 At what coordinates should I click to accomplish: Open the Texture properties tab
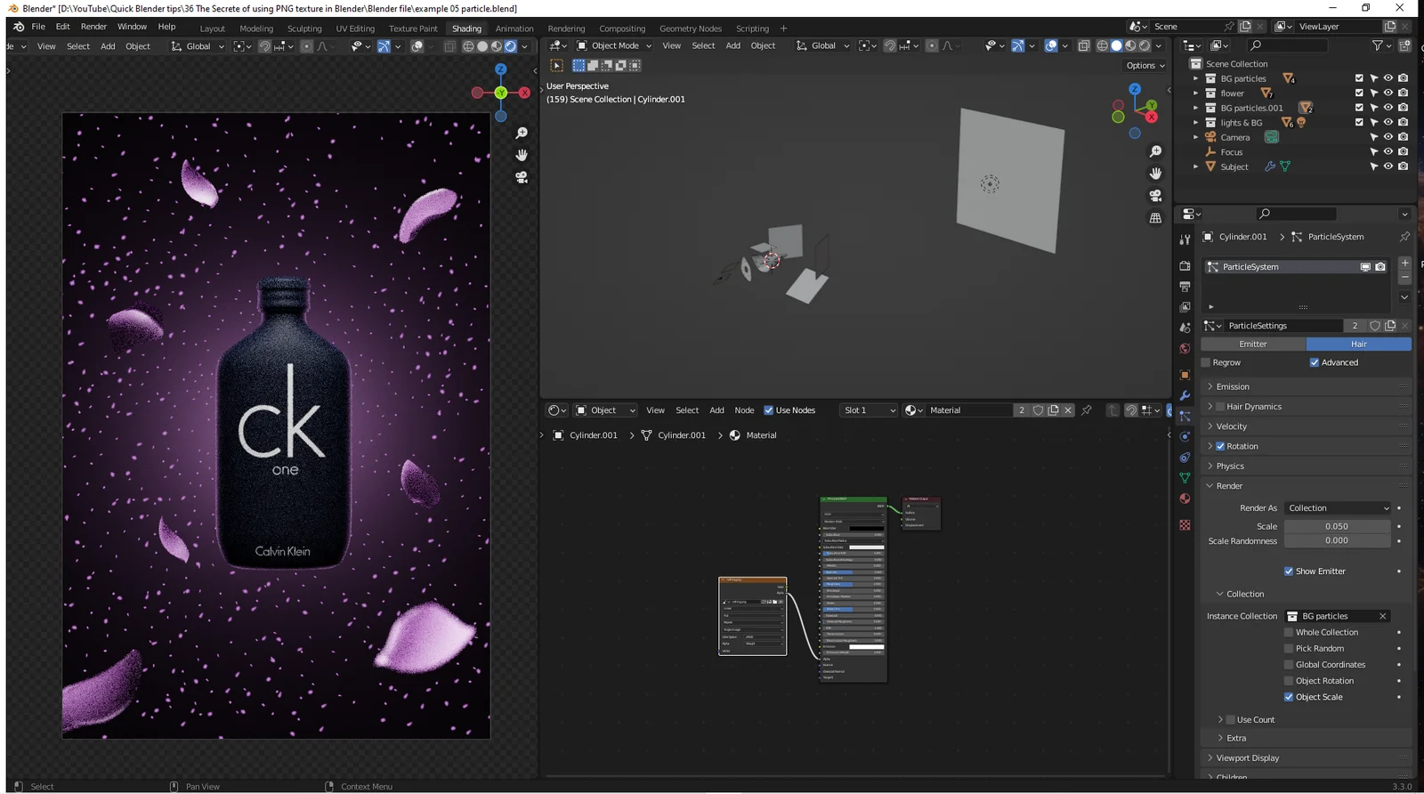tap(1185, 525)
